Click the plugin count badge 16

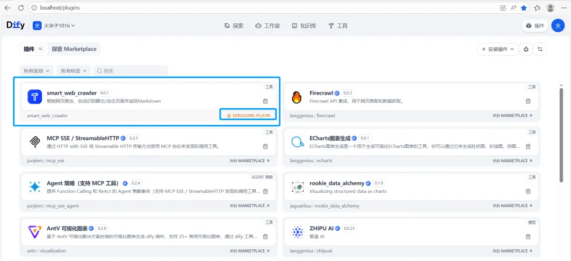click(40, 49)
